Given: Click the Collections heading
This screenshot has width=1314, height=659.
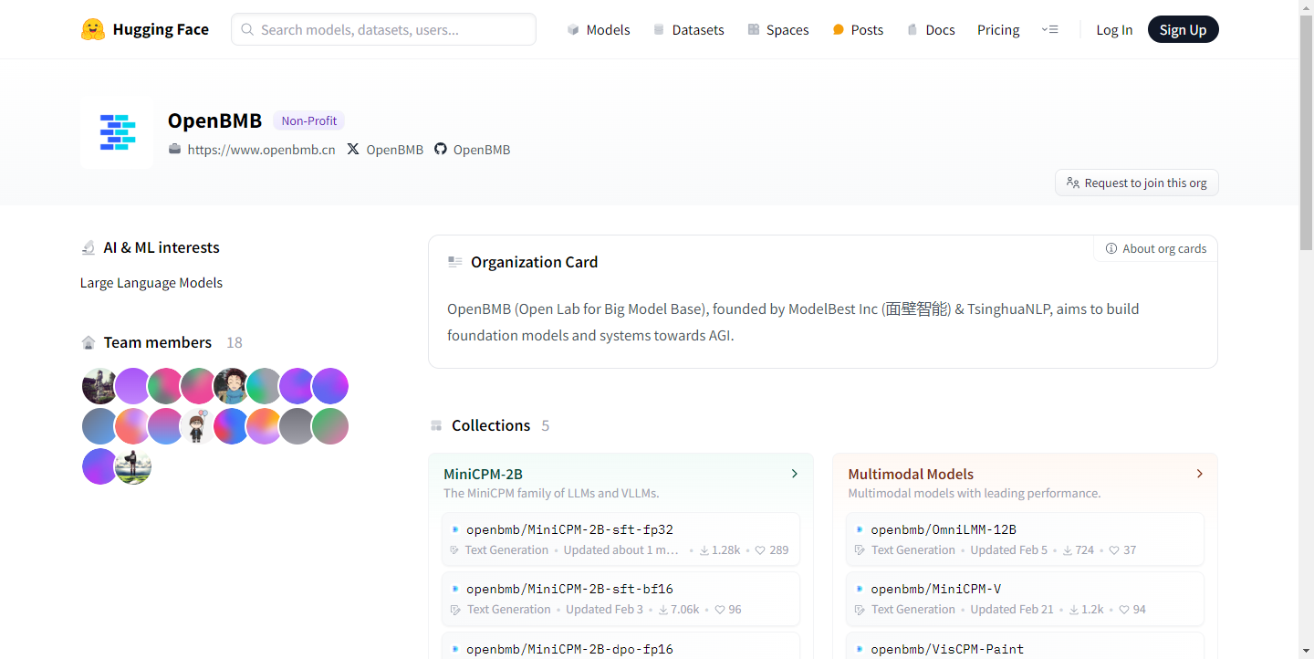Looking at the screenshot, I should pos(491,425).
